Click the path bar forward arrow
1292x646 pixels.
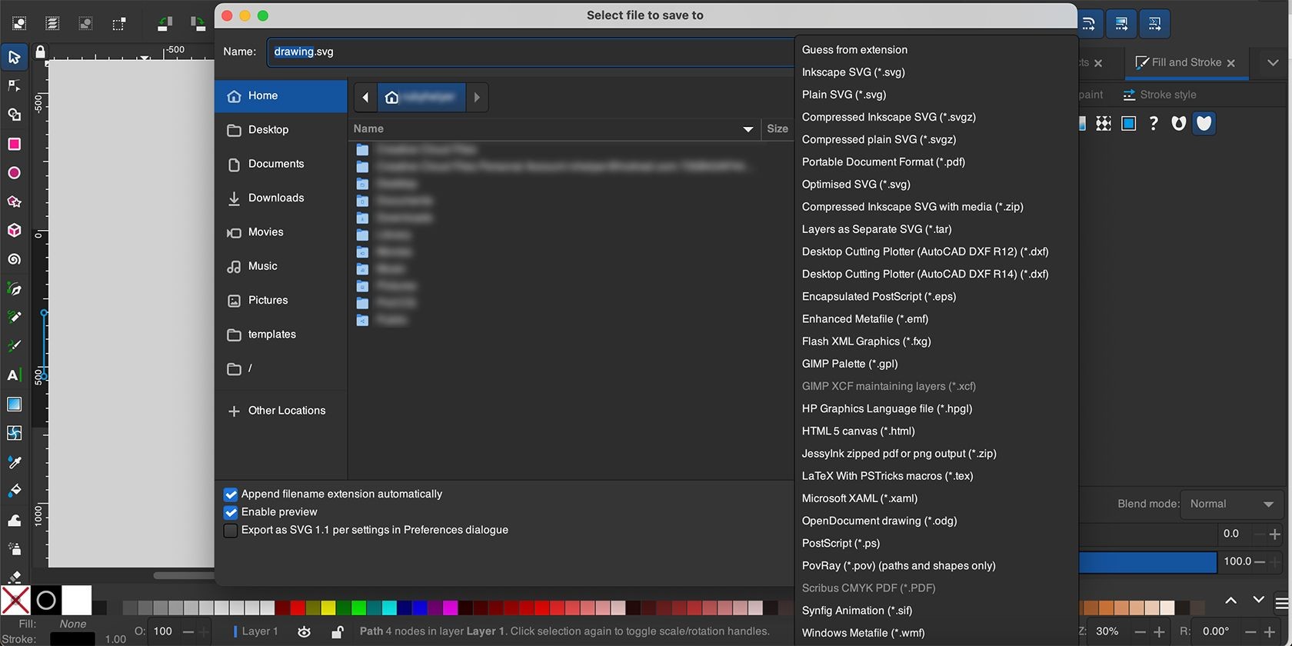tap(477, 98)
